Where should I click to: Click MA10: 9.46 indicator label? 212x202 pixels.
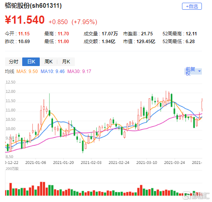(x=53, y=71)
